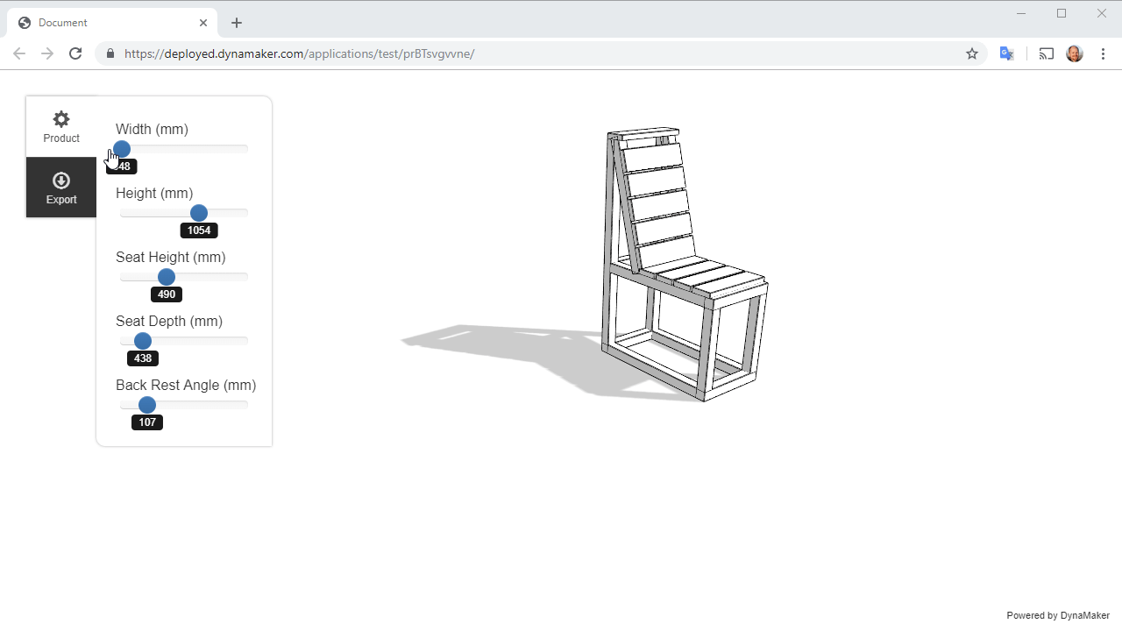Click the Height slider handle
Viewport: 1122px width, 631px height.
pos(199,213)
